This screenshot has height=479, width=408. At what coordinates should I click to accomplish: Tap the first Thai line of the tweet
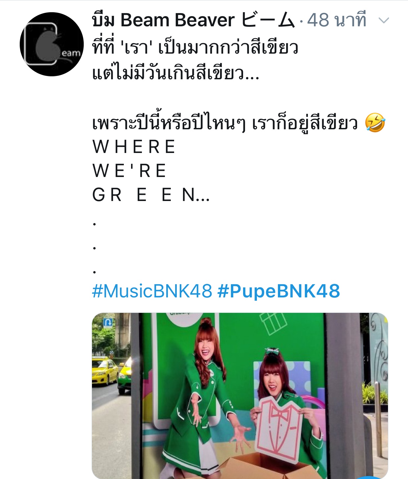point(195,48)
